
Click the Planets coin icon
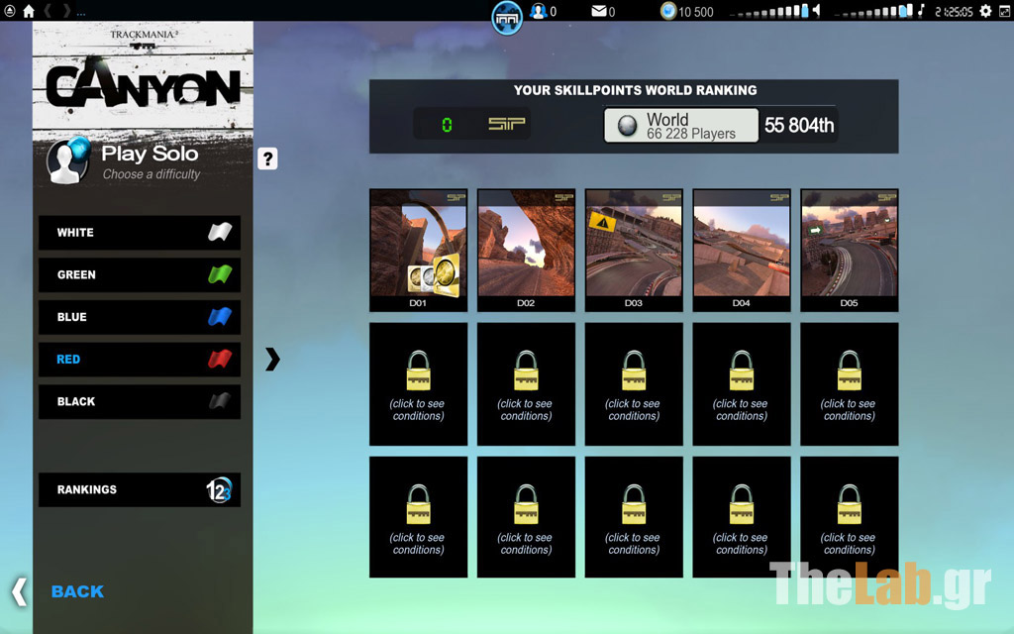click(x=668, y=11)
